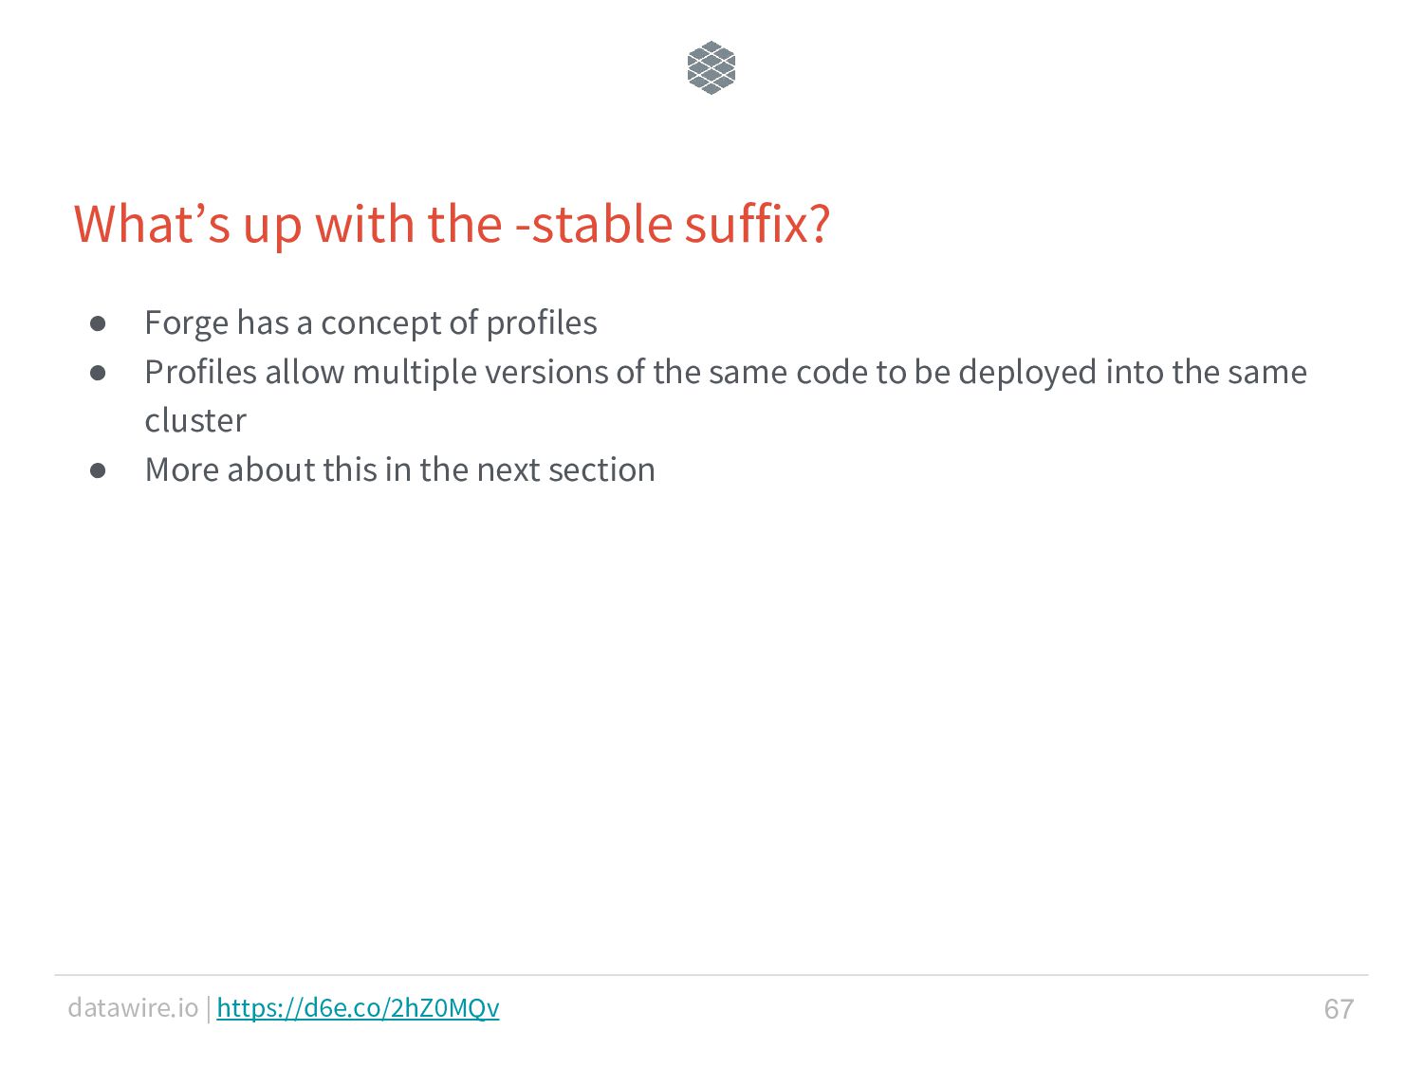This screenshot has height=1067, width=1423.
Task: Click the slide title about -stable suffix
Action: pos(453,225)
